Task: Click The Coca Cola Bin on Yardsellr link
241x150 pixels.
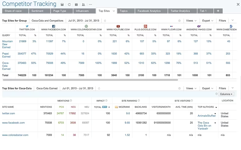Action: (205, 126)
